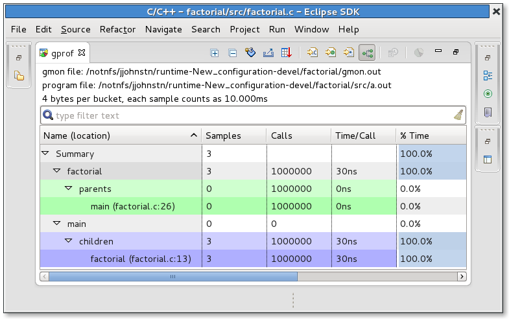Viewport: 509px width, 319px height.
Task: Open the Window menu
Action: pyautogui.click(x=312, y=30)
